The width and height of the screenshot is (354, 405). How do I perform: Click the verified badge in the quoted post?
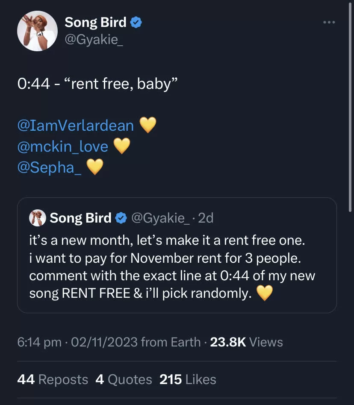click(x=121, y=218)
